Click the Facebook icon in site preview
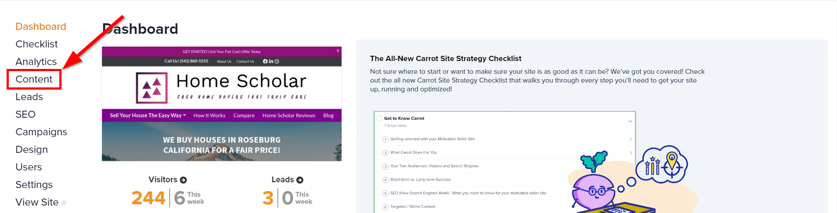 [x=265, y=61]
